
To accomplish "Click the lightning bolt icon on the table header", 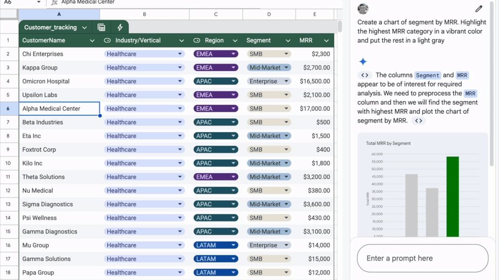I will (119, 27).
